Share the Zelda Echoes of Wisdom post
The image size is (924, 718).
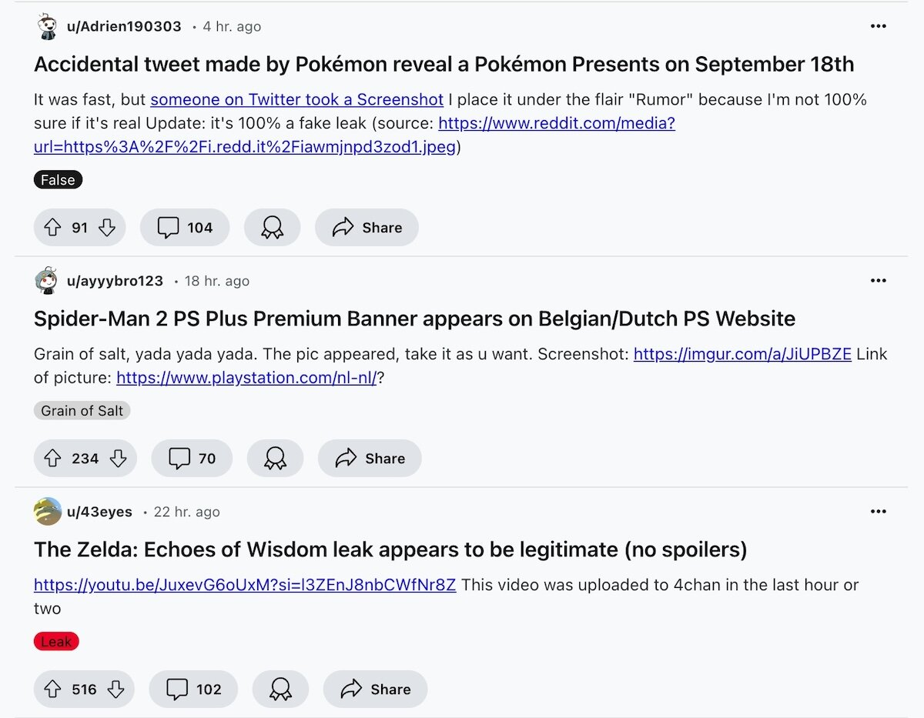pos(375,690)
